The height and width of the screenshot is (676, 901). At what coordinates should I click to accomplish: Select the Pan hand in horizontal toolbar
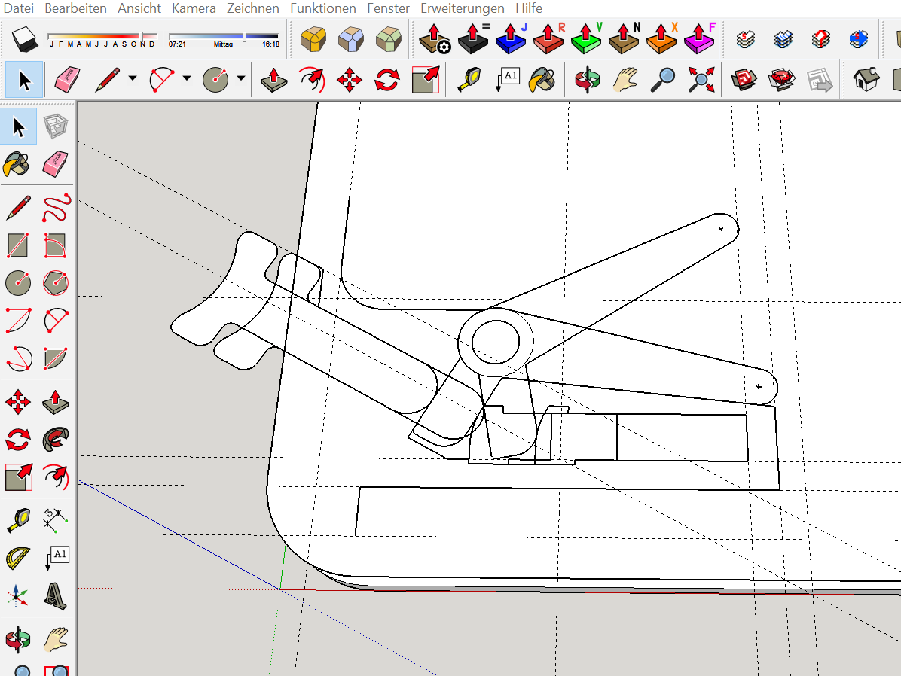tap(625, 79)
